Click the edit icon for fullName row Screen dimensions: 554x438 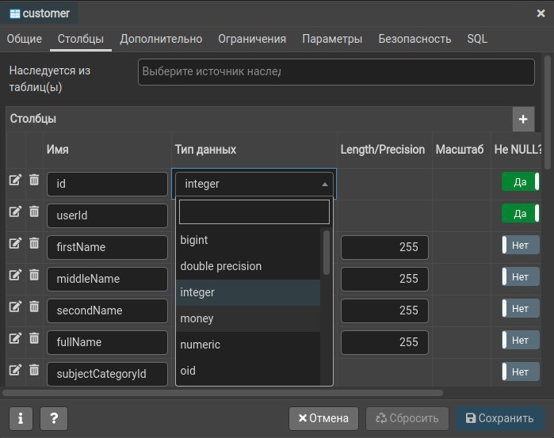(x=15, y=338)
